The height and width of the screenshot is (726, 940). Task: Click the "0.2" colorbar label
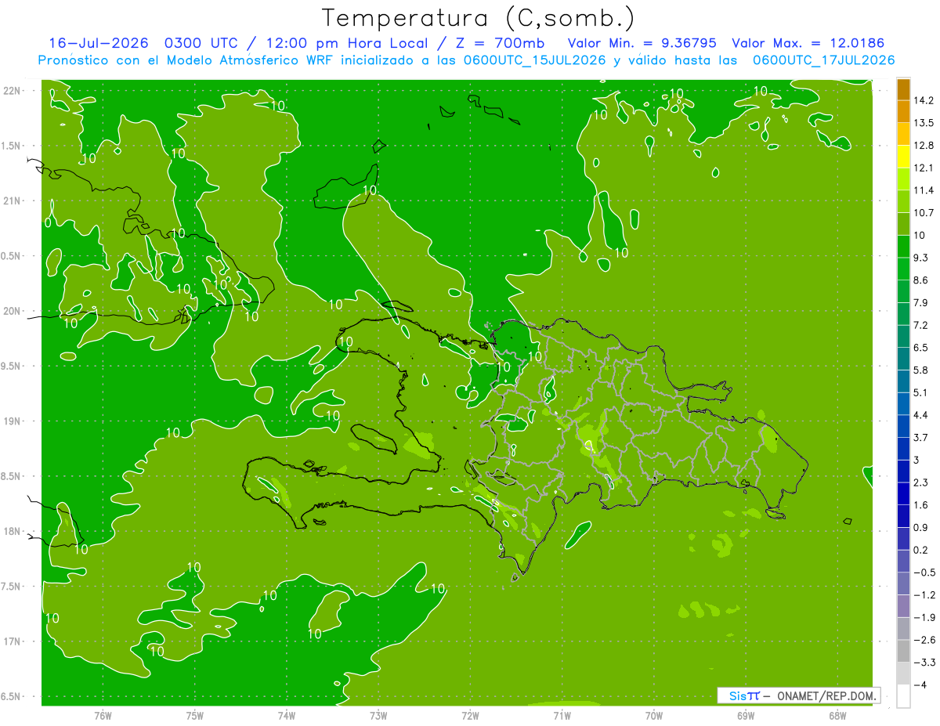[922, 551]
